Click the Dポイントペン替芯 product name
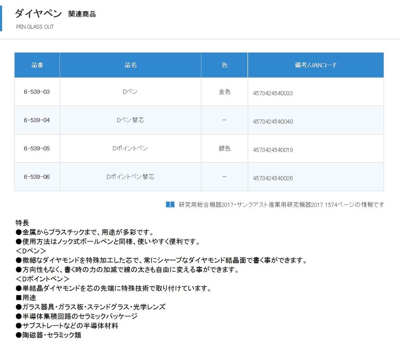400x355 pixels. (x=130, y=177)
